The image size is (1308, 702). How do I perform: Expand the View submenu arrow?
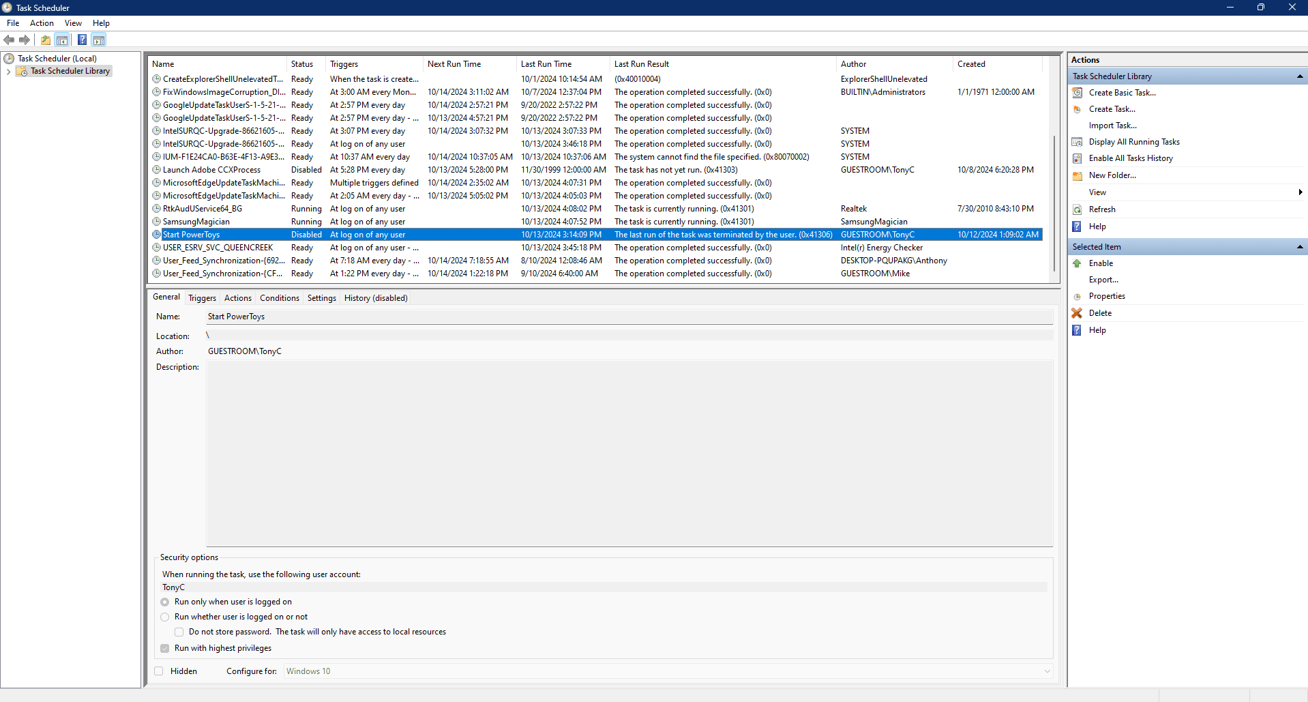point(1300,192)
